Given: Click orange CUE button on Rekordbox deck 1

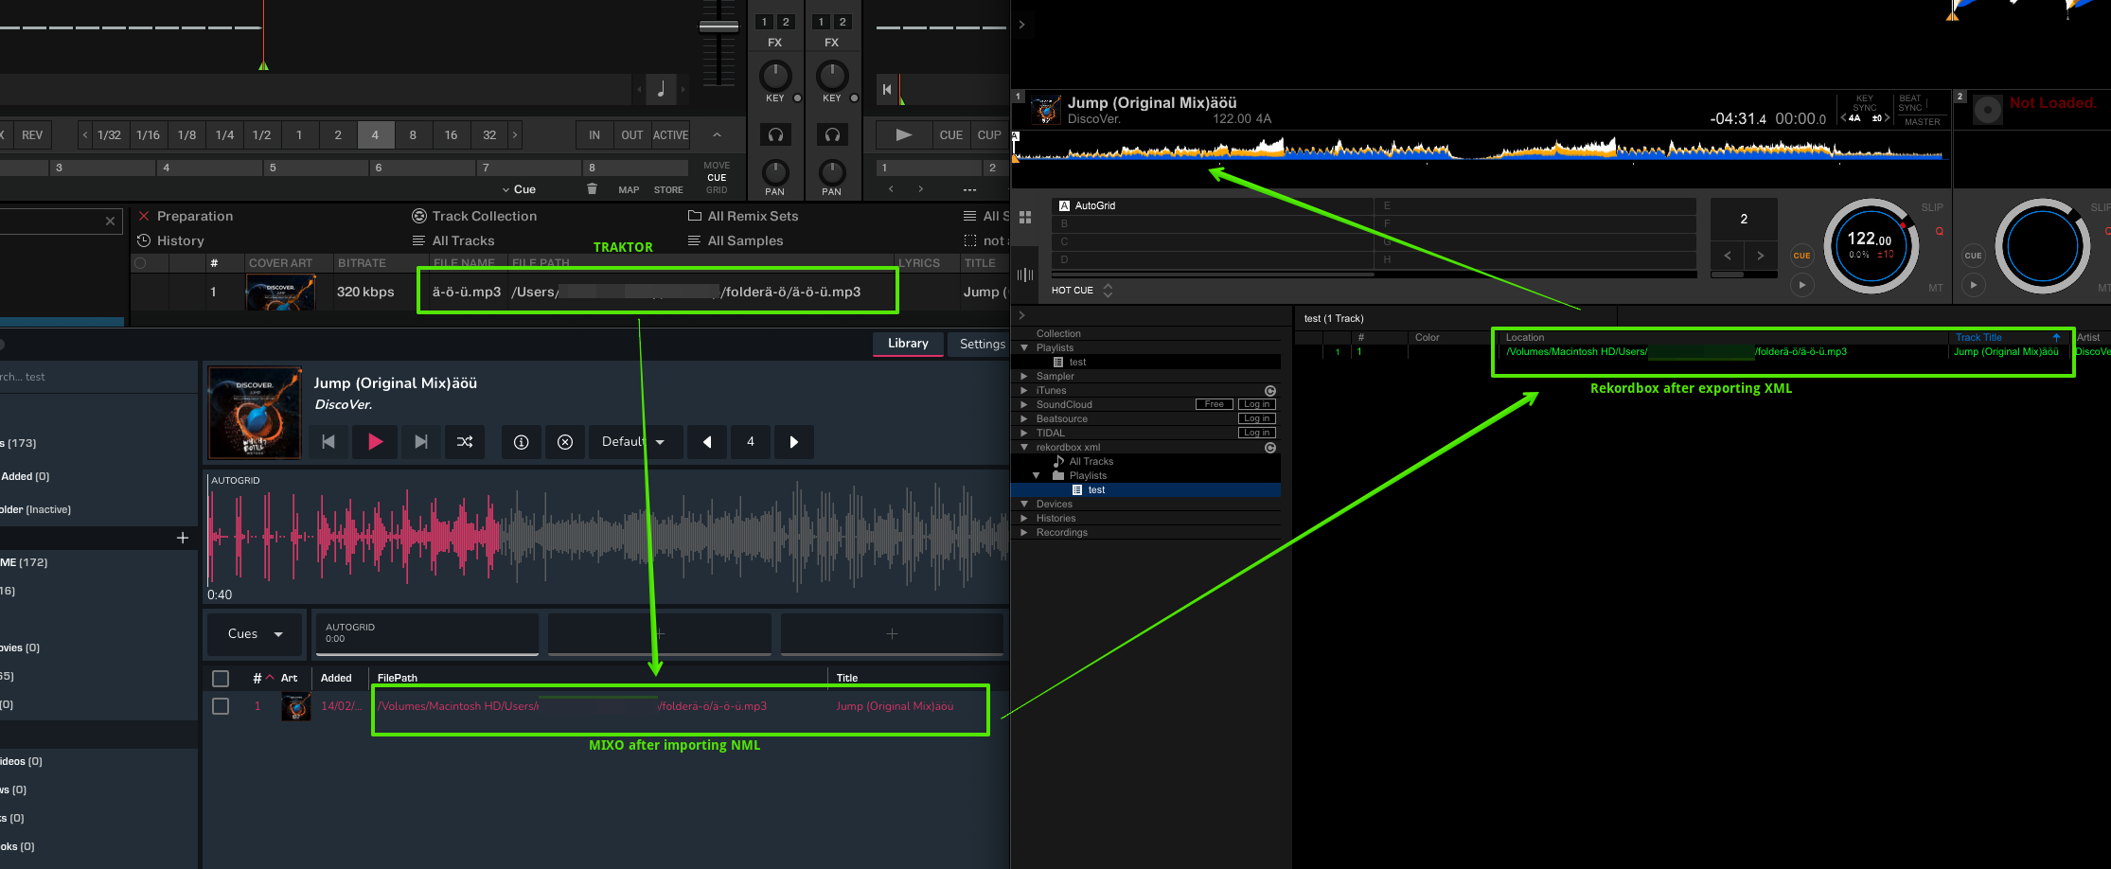Looking at the screenshot, I should (1801, 256).
